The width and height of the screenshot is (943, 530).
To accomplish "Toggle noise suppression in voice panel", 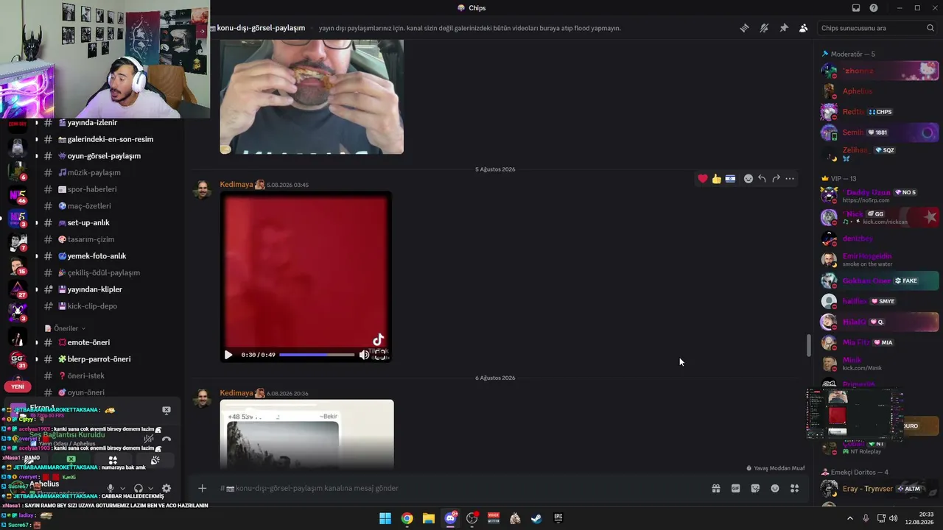I will [x=150, y=439].
